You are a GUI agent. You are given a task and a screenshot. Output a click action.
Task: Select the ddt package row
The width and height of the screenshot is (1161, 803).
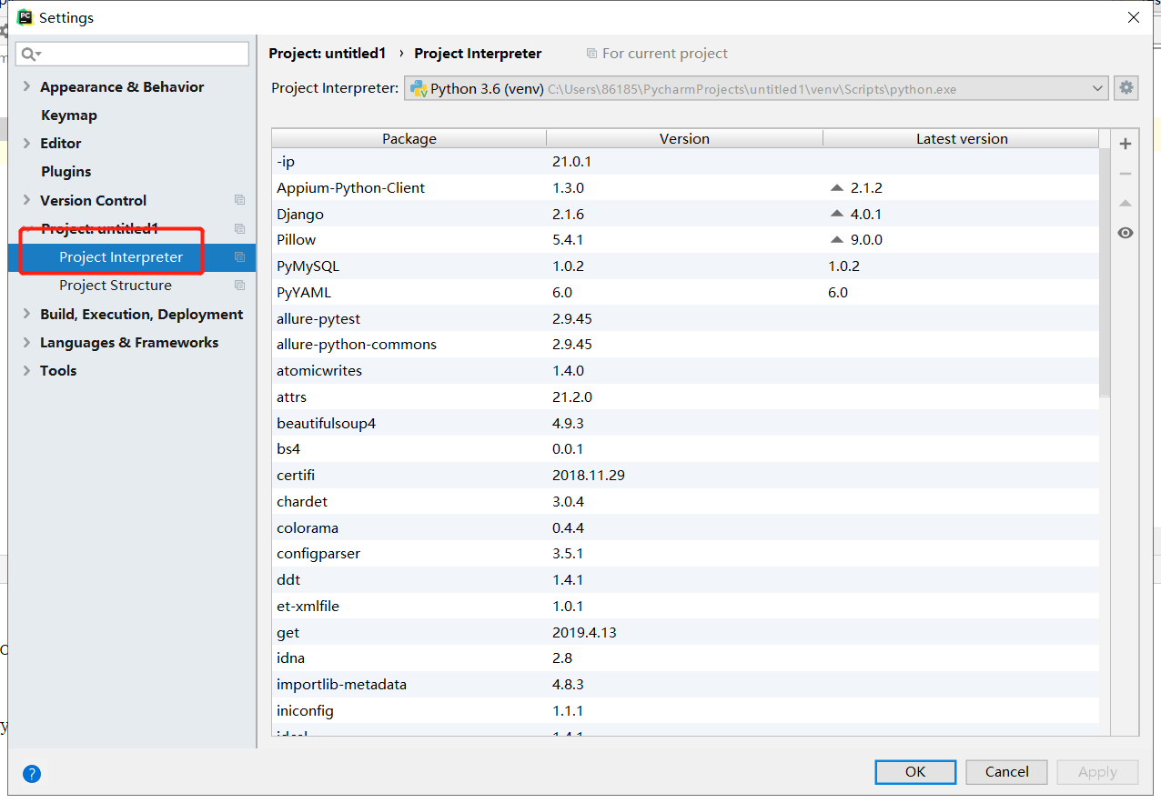[685, 579]
